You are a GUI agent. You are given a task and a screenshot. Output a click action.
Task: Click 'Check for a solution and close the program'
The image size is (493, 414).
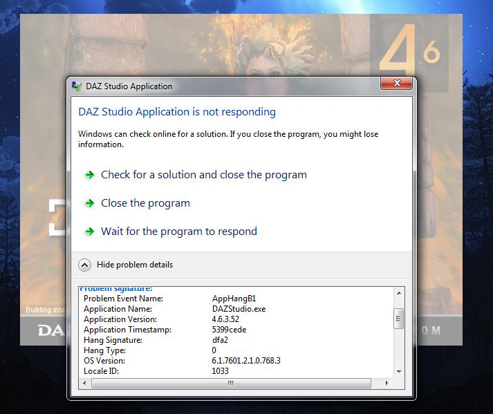204,175
